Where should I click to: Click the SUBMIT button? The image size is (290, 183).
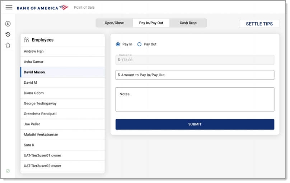[195, 124]
